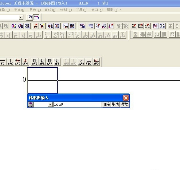This screenshot has width=180, height=170.
Task: Click the caF10 invert operation result icon
Action: pos(81,62)
